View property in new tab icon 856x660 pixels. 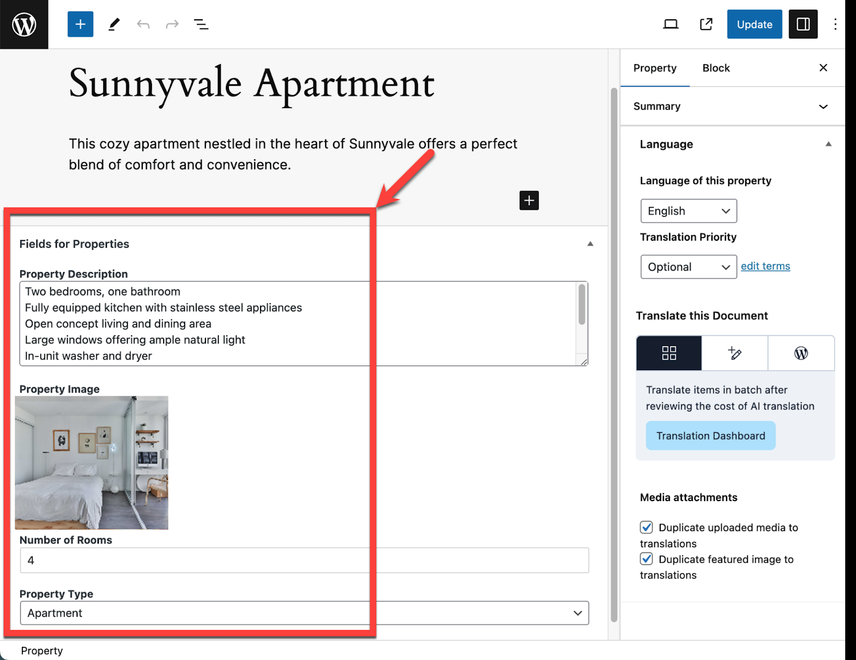pyautogui.click(x=706, y=24)
